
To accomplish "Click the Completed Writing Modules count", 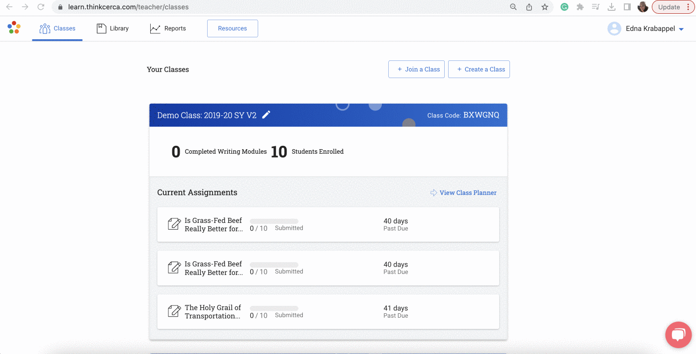I will (176, 152).
